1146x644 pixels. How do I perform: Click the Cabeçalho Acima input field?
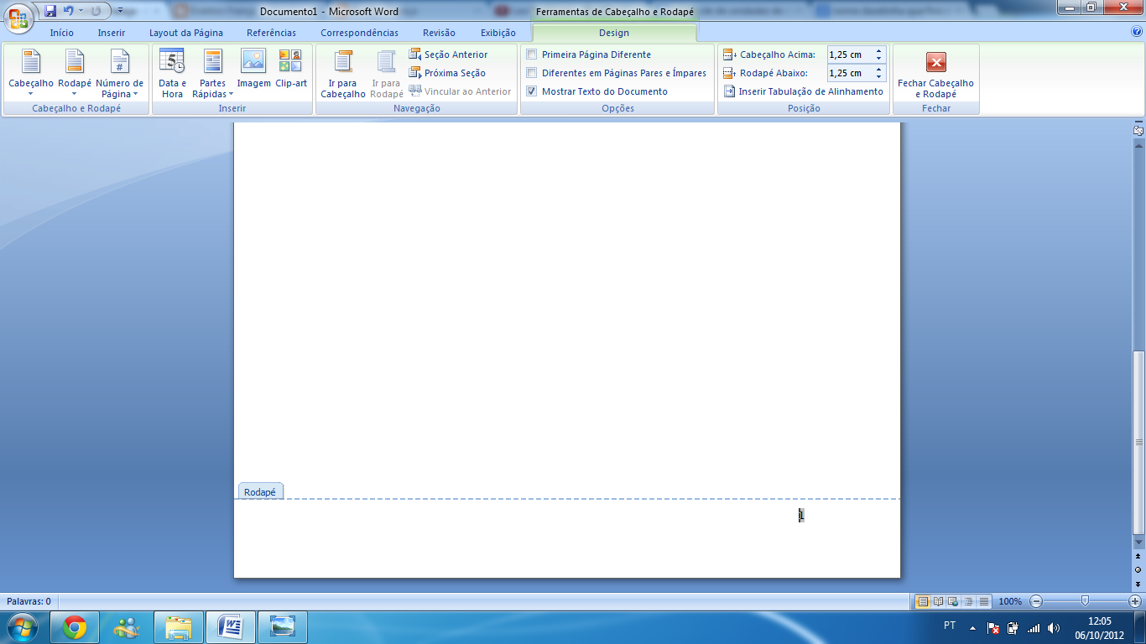click(849, 55)
